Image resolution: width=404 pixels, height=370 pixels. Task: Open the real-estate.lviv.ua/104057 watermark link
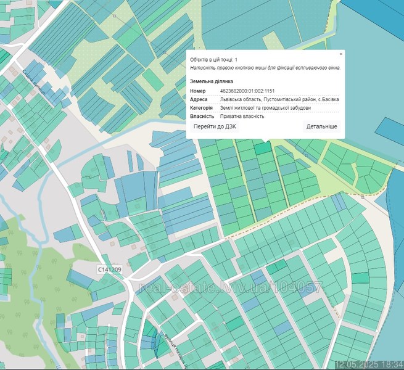tap(231, 288)
